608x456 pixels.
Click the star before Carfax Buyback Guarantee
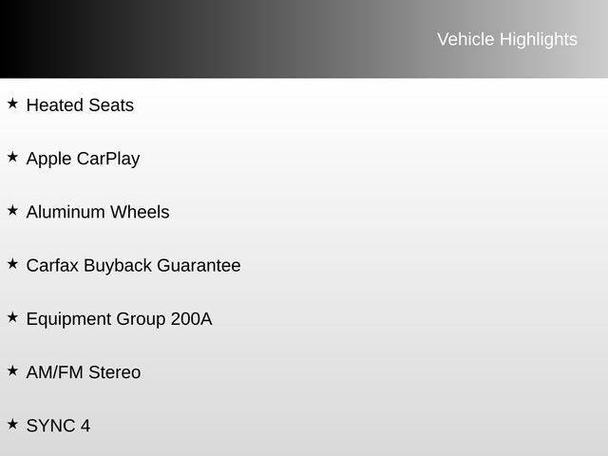click(x=11, y=262)
